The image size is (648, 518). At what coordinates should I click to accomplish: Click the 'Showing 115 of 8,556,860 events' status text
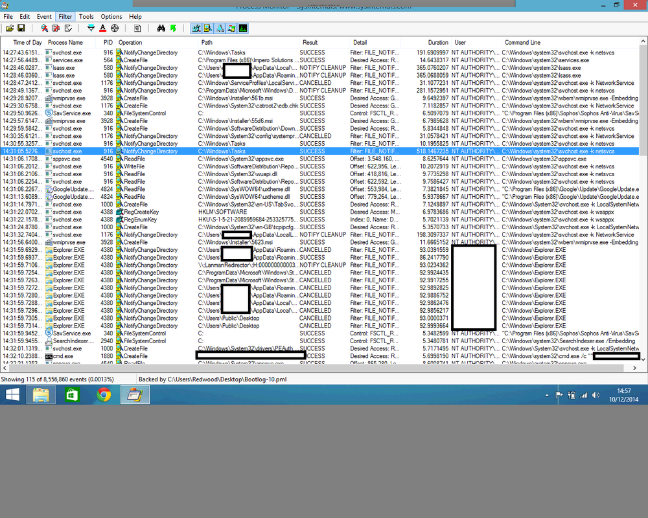(x=58, y=379)
